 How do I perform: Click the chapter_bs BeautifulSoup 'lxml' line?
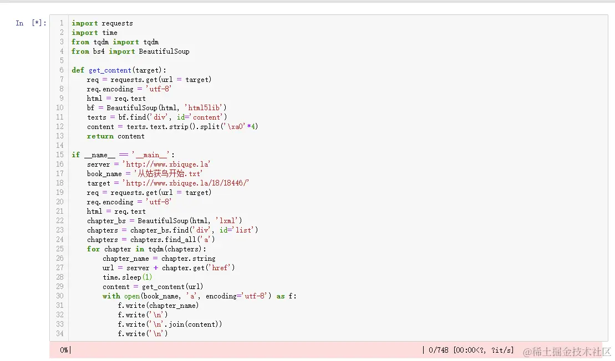coord(164,220)
